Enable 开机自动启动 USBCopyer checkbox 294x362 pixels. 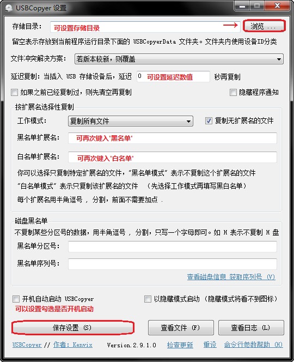pyautogui.click(x=16, y=299)
